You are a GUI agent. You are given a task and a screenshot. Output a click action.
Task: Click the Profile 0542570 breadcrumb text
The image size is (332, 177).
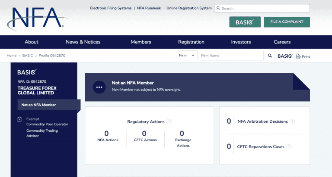click(52, 56)
